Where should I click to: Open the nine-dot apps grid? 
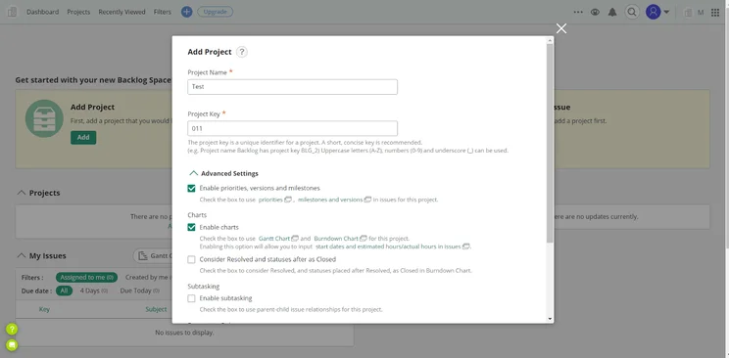tap(715, 13)
